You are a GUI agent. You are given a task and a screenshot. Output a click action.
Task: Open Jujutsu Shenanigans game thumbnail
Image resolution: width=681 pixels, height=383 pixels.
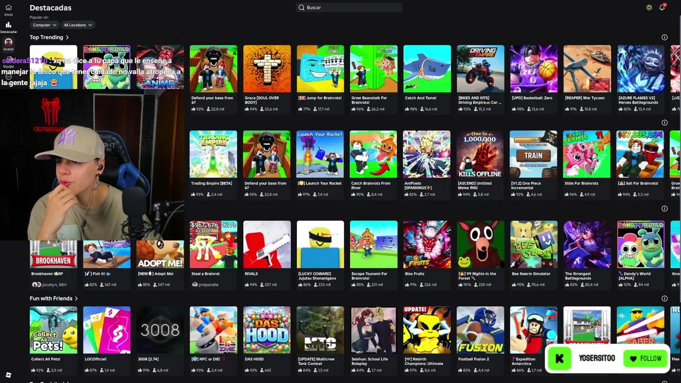[320, 245]
